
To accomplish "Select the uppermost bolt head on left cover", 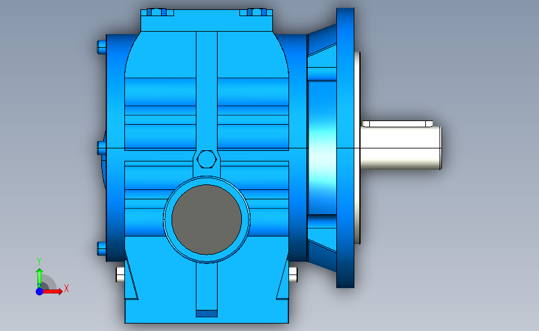I will (102, 47).
